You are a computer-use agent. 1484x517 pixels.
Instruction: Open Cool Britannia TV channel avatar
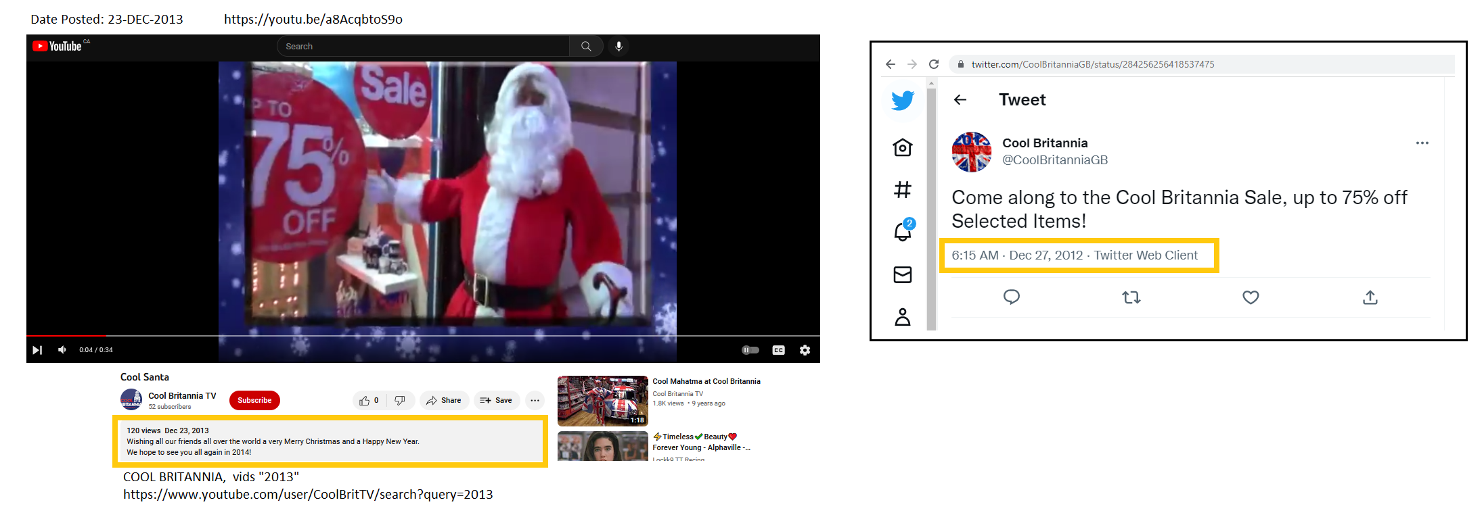point(131,400)
